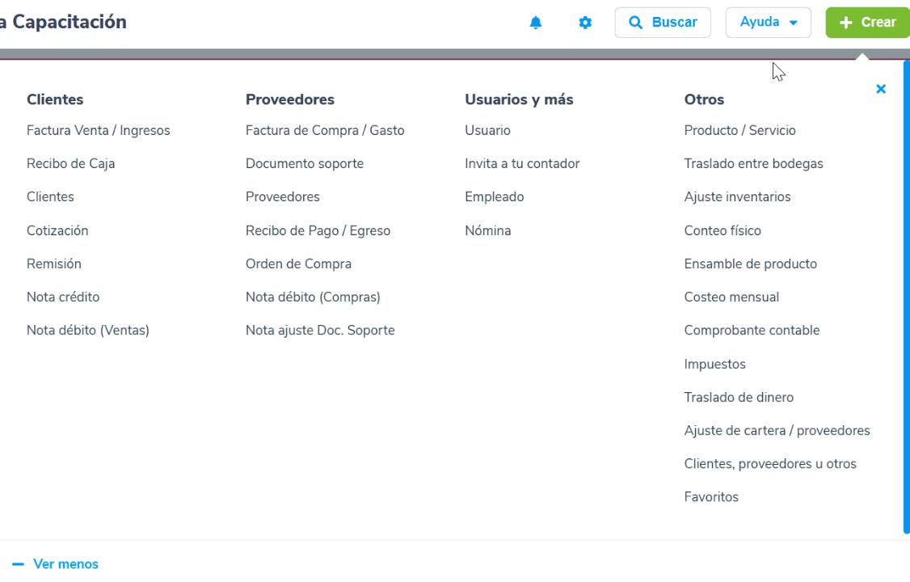The width and height of the screenshot is (910, 582).
Task: Open Comprobante contable
Action: point(752,330)
